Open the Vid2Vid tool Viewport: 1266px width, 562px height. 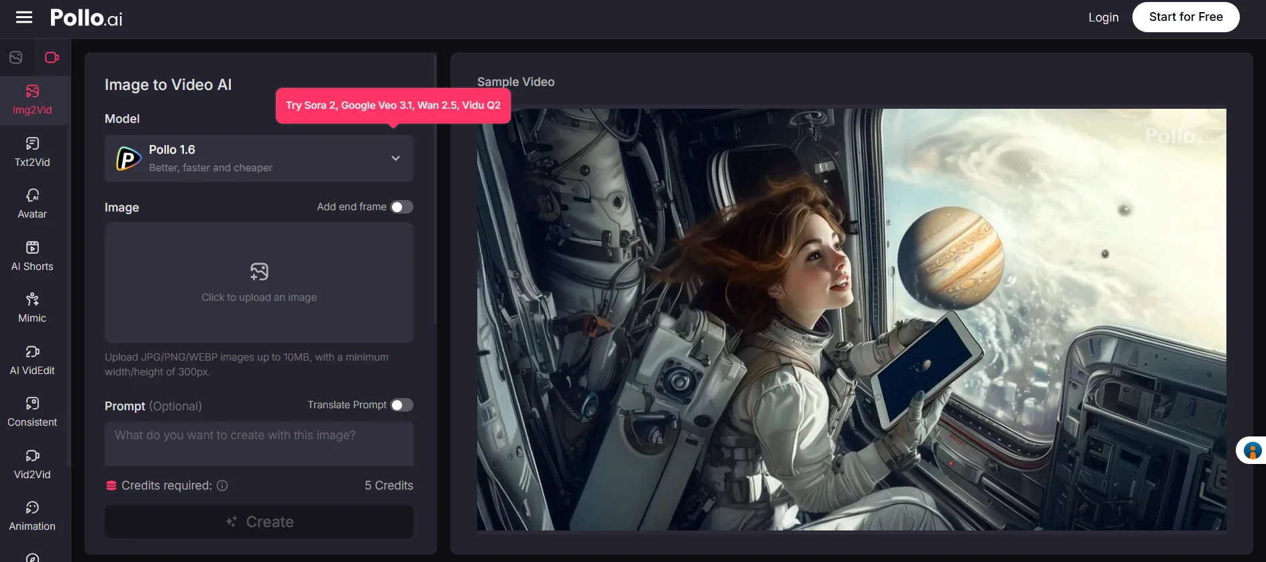(x=32, y=464)
